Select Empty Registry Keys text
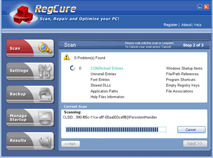The image size is (213, 158). (x=183, y=86)
